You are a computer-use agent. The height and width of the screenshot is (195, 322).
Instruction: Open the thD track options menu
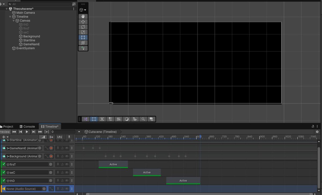click(72, 181)
